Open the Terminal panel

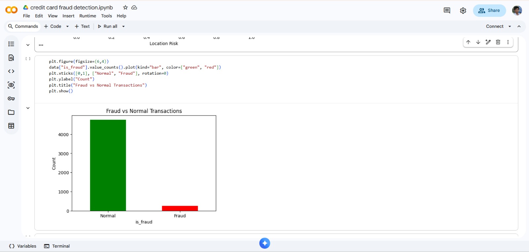click(x=57, y=246)
